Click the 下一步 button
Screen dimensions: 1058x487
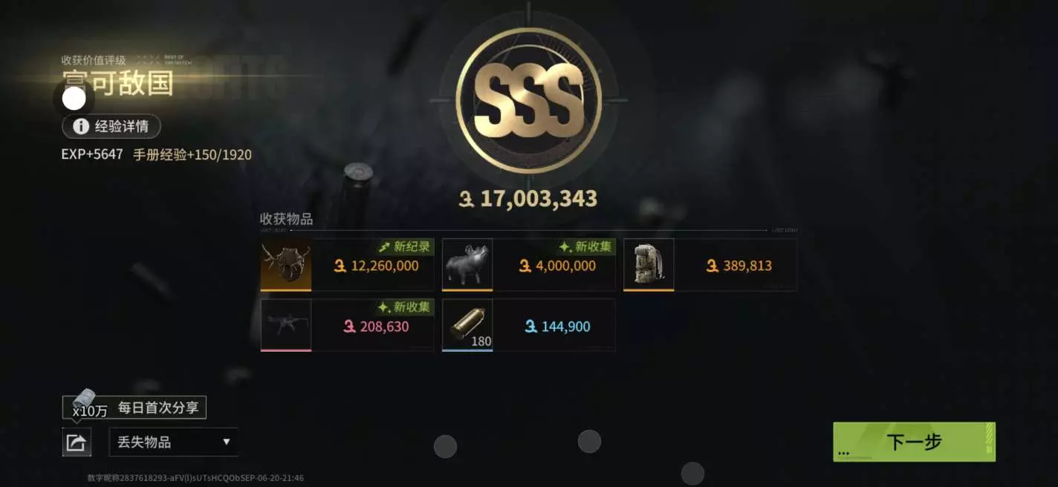pos(914,442)
